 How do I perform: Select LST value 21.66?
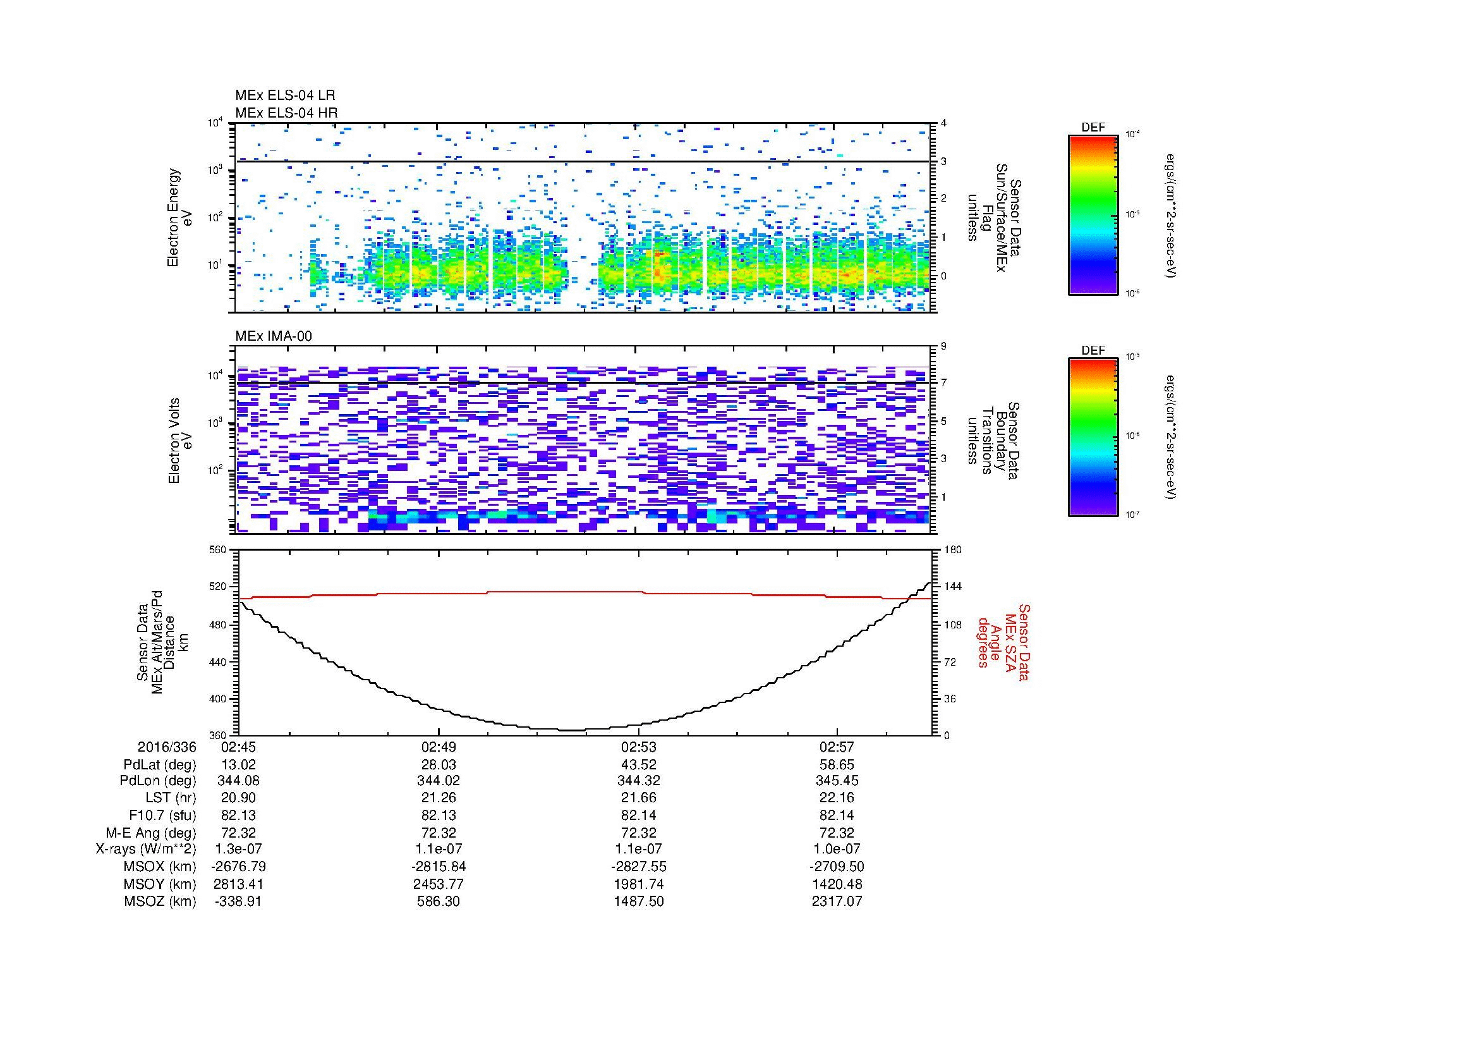coord(638,798)
